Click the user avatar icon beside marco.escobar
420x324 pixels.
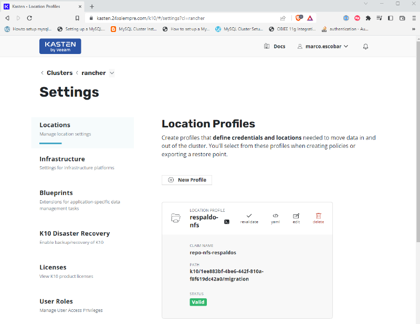[x=300, y=47]
